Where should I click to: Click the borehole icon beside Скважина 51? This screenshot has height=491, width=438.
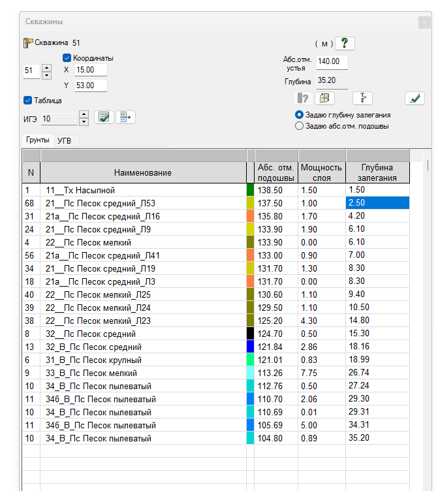28,42
